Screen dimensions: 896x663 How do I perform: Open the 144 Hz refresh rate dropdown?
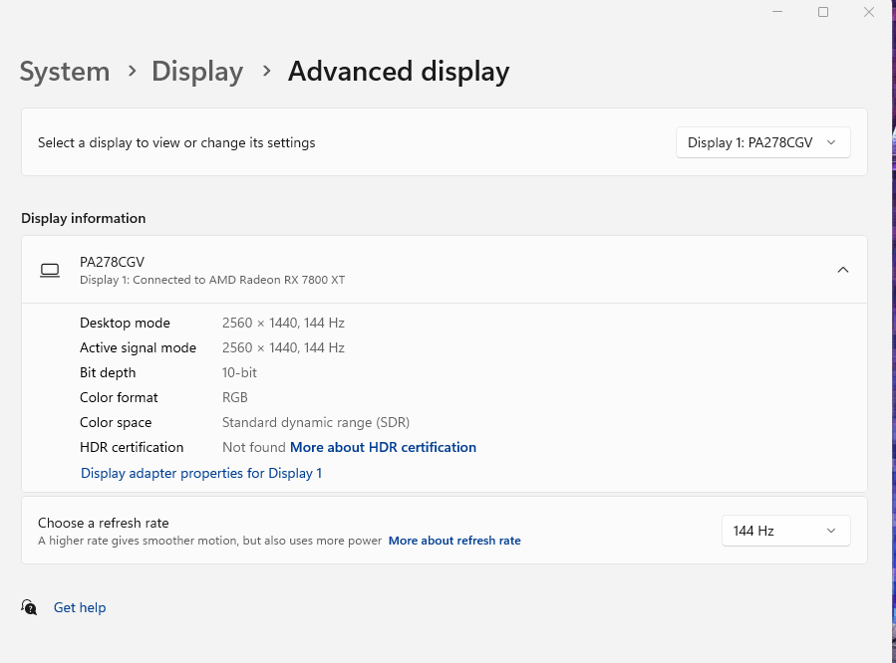785,531
